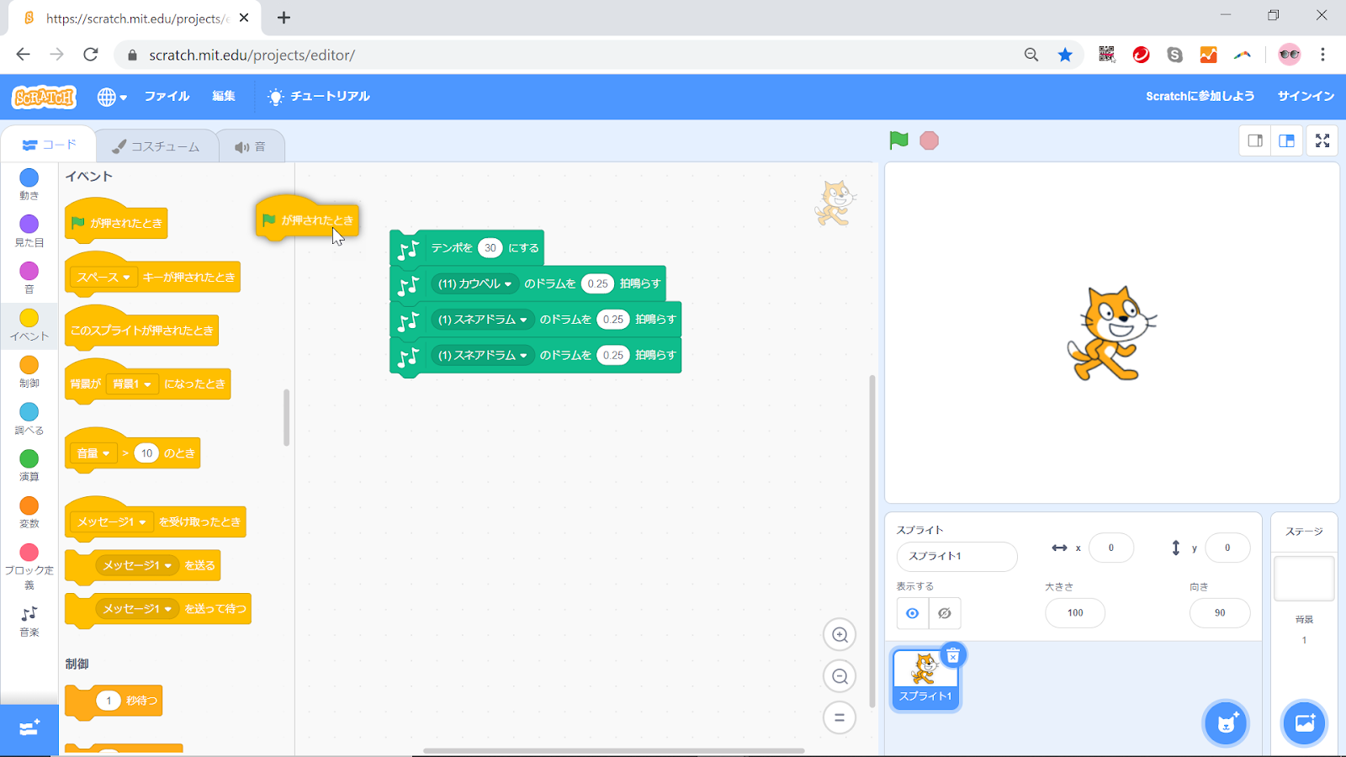Click the block palette vertical scrollbar

pyautogui.click(x=286, y=417)
